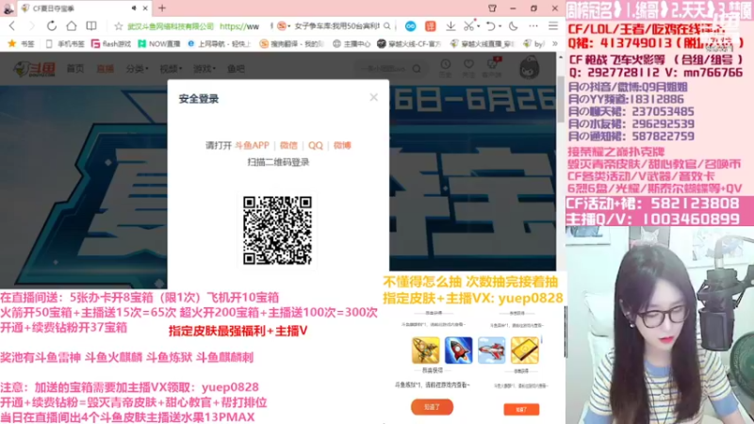Click the browser profile avatar in the title bar
The width and height of the screenshot is (754, 424).
click(x=8, y=8)
